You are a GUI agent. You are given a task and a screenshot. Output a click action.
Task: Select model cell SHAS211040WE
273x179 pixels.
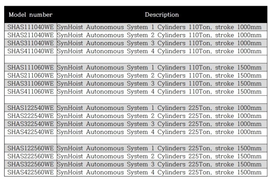tap(30, 35)
